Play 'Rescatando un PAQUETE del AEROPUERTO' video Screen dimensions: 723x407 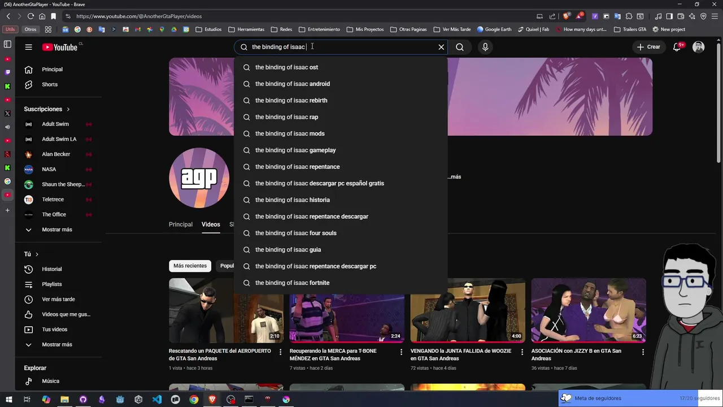point(226,310)
